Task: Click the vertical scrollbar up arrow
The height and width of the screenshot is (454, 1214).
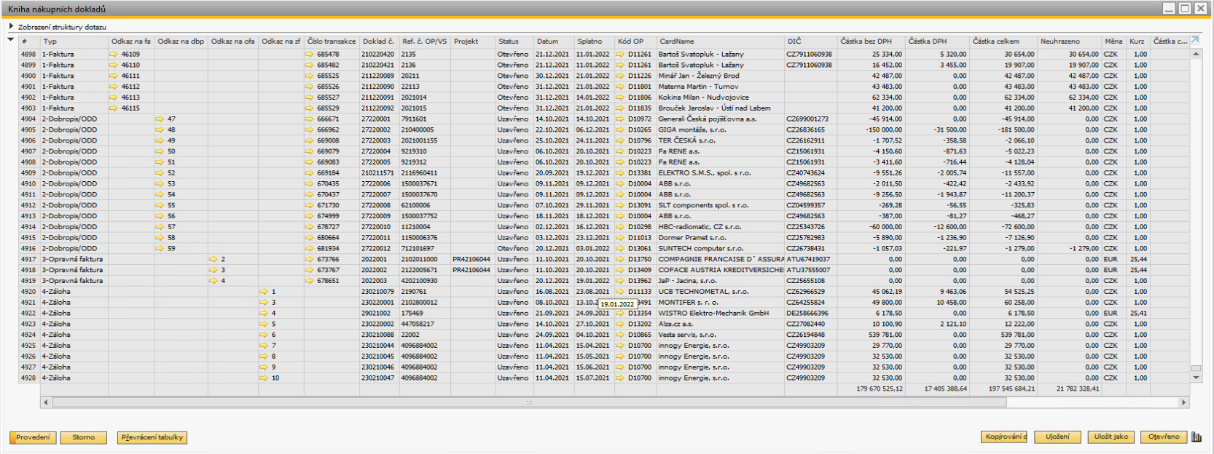Action: click(x=1196, y=55)
